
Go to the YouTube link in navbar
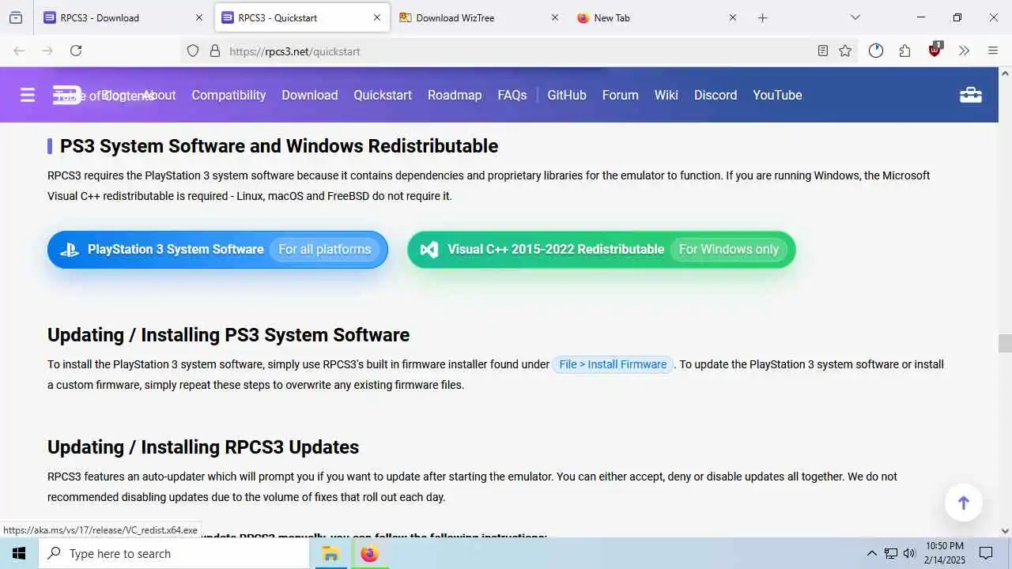pos(777,95)
